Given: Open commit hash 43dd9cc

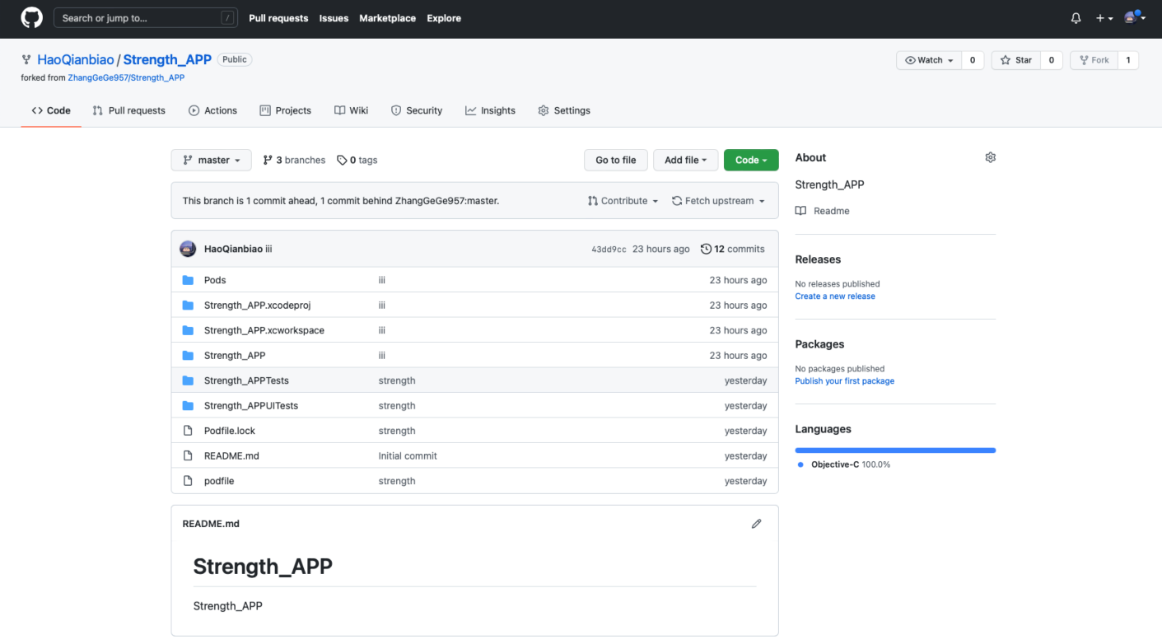Looking at the screenshot, I should [609, 250].
